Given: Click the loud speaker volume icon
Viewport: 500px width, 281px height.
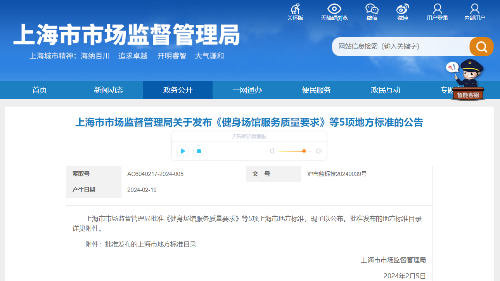Looking at the screenshot, I should pos(319,151).
